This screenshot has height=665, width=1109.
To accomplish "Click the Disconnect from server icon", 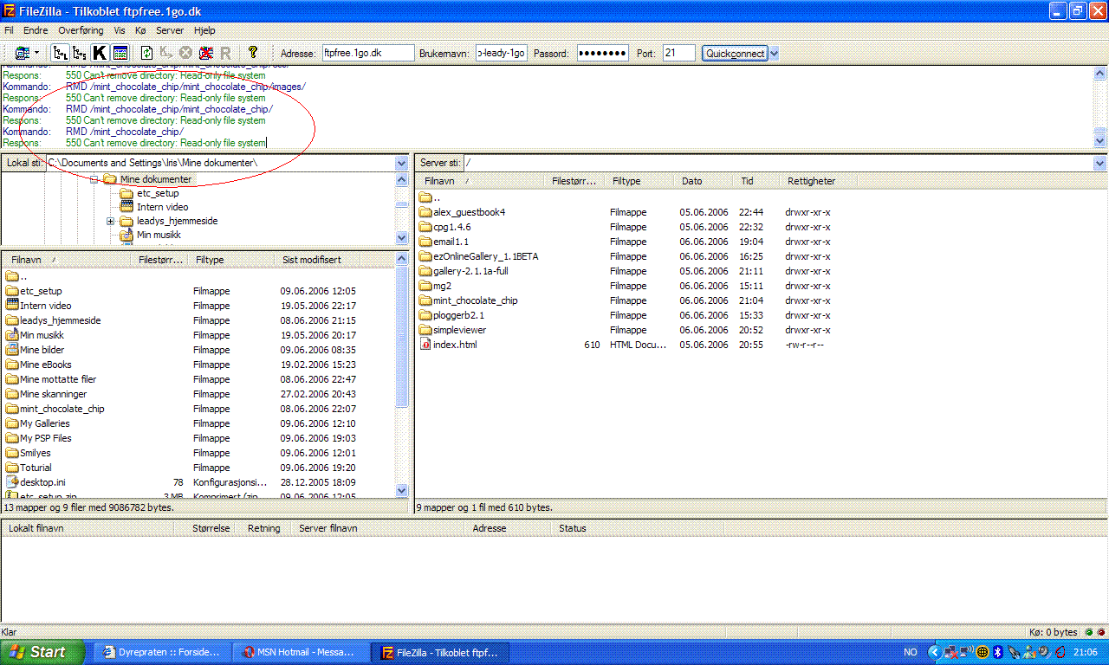I will point(205,53).
